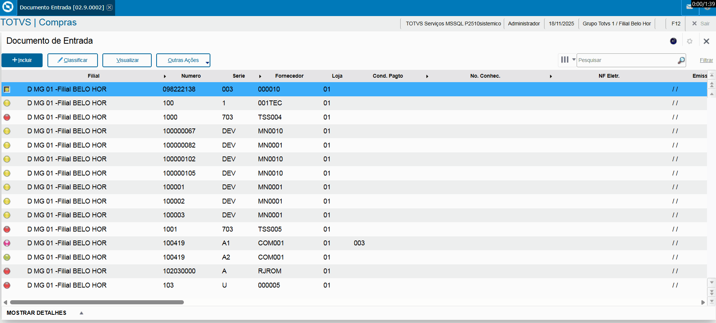Focus the Pesquisar search field
The width and height of the screenshot is (716, 323).
(627, 60)
